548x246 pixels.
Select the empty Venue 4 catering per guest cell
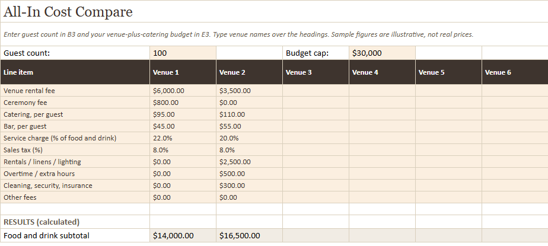(382, 114)
